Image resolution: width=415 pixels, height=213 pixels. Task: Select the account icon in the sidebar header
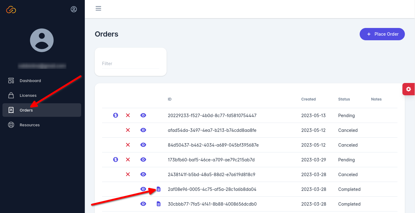[74, 9]
